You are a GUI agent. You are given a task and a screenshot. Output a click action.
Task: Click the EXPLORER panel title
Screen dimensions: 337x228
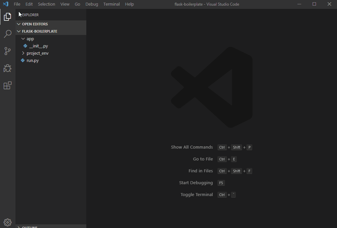[x=30, y=15]
